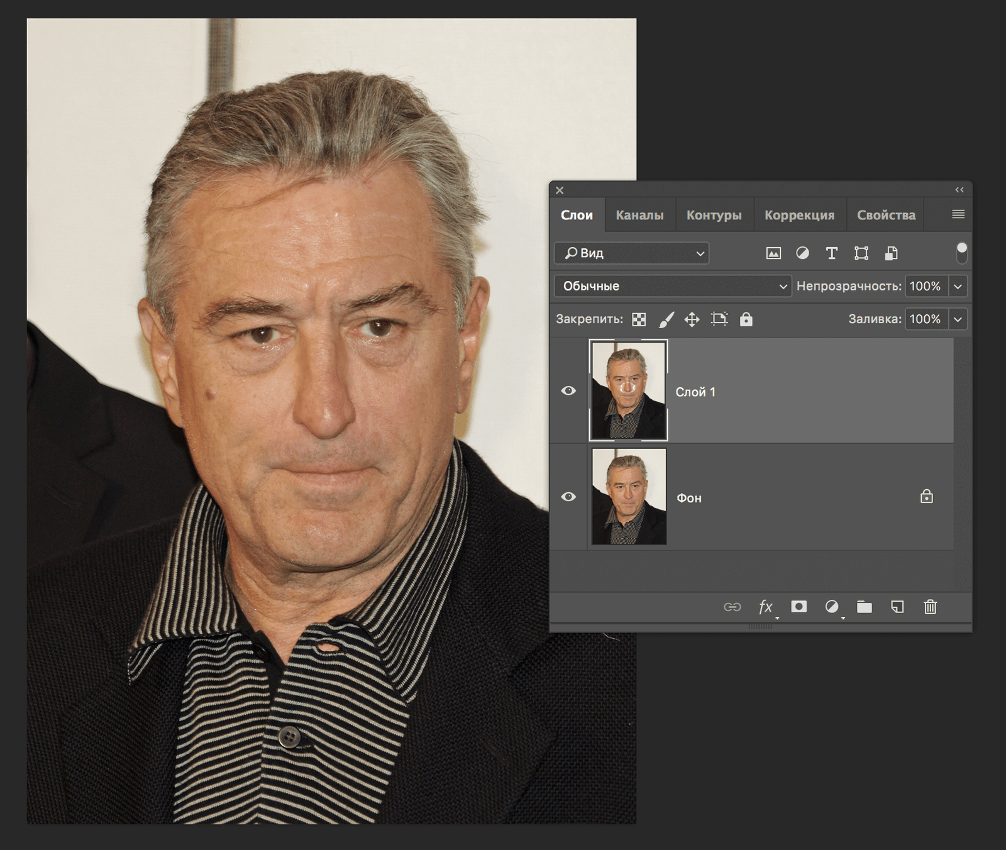Hide the Слой 1 layer
The image size is (1006, 850).
coord(570,390)
